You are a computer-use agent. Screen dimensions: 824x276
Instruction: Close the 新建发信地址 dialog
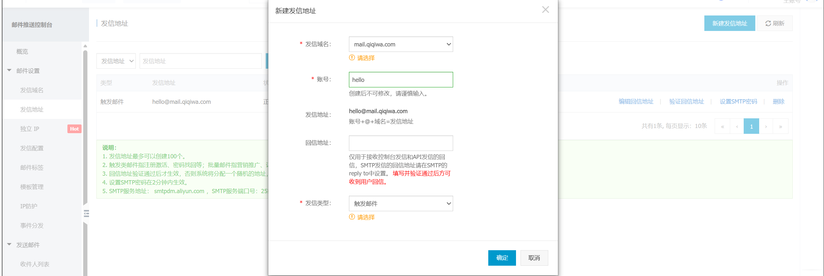(x=545, y=10)
